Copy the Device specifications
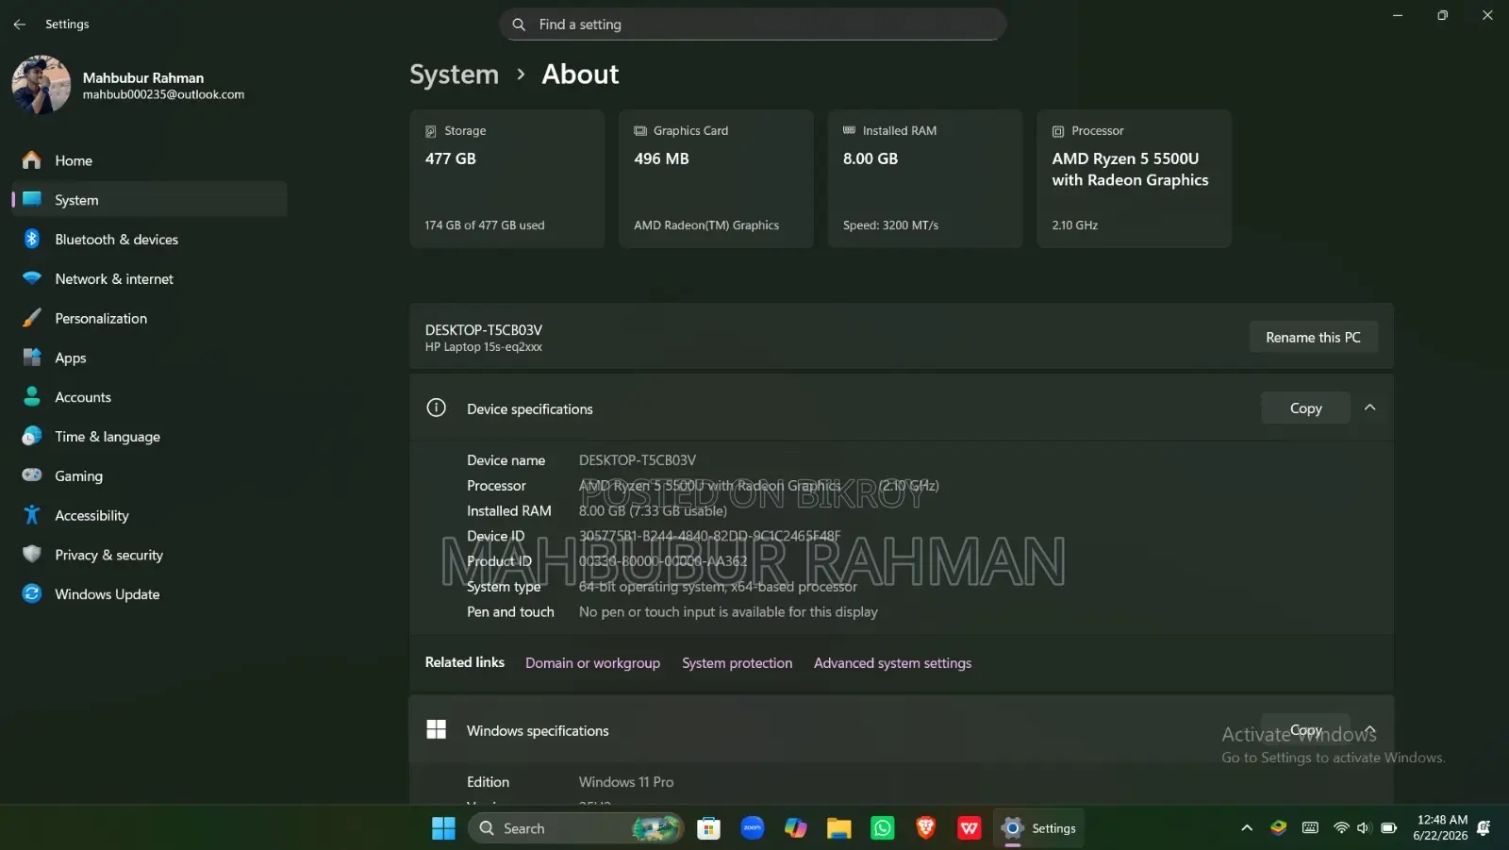 (x=1305, y=408)
